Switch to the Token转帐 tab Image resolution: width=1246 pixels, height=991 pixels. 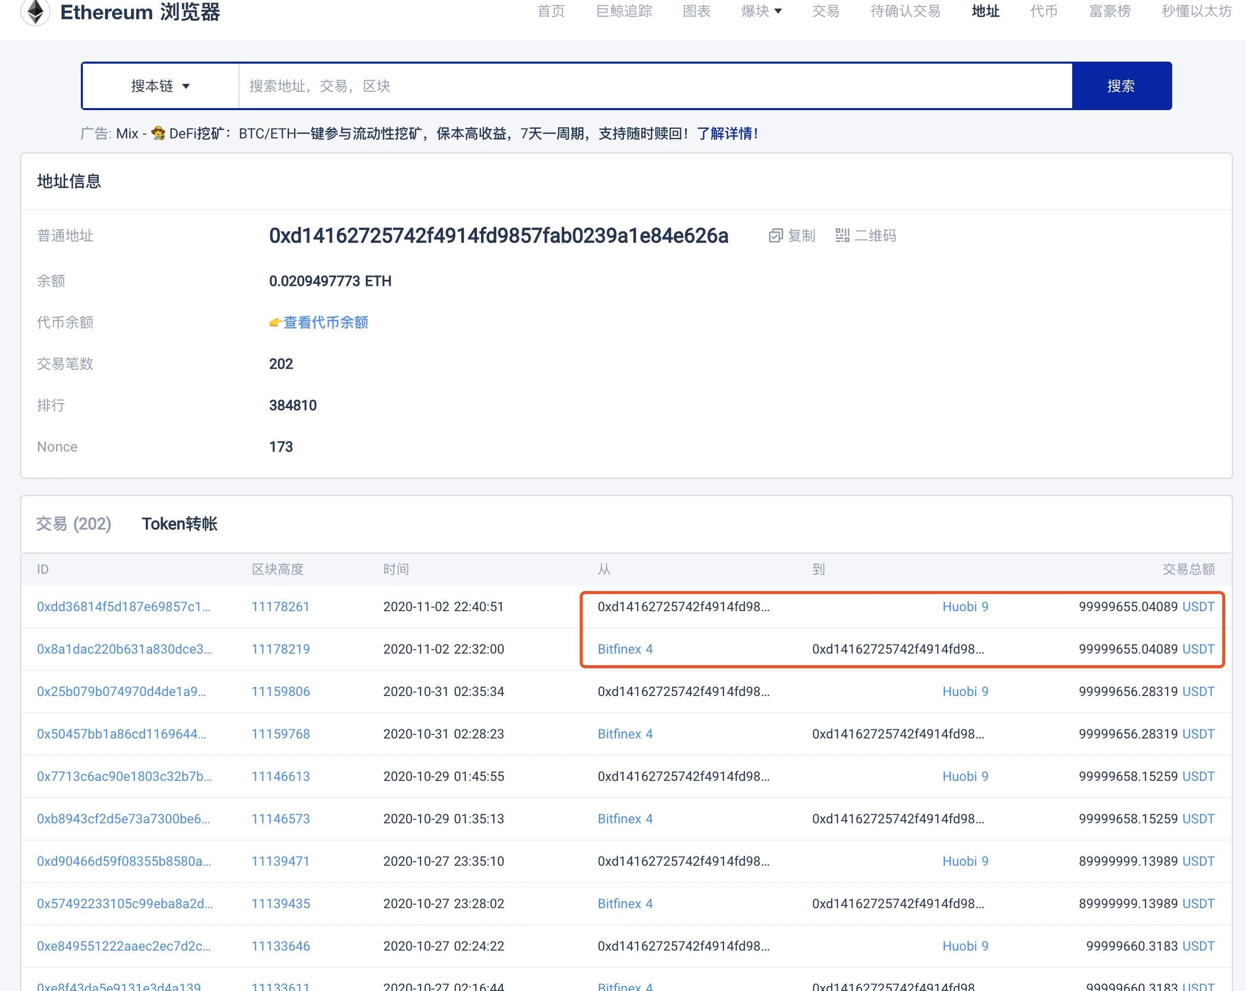pyautogui.click(x=179, y=523)
